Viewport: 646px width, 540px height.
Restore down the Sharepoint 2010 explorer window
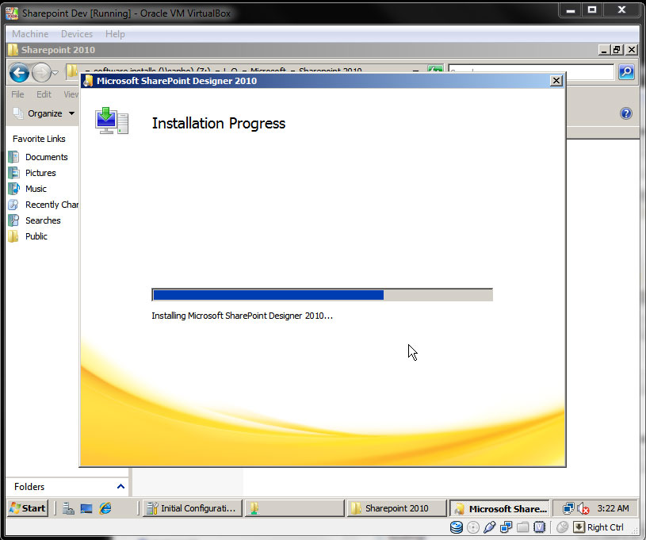(617, 50)
